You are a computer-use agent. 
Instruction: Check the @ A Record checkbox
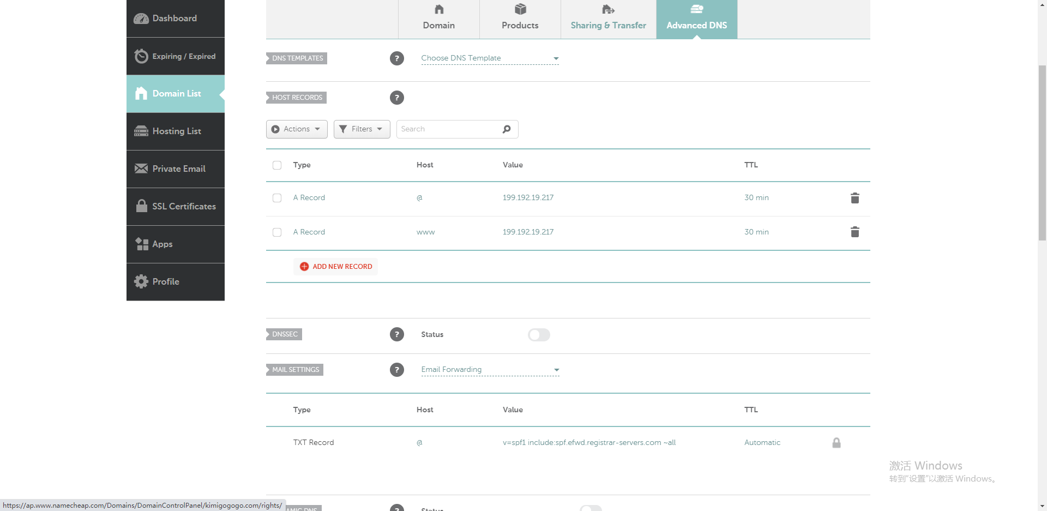[277, 198]
